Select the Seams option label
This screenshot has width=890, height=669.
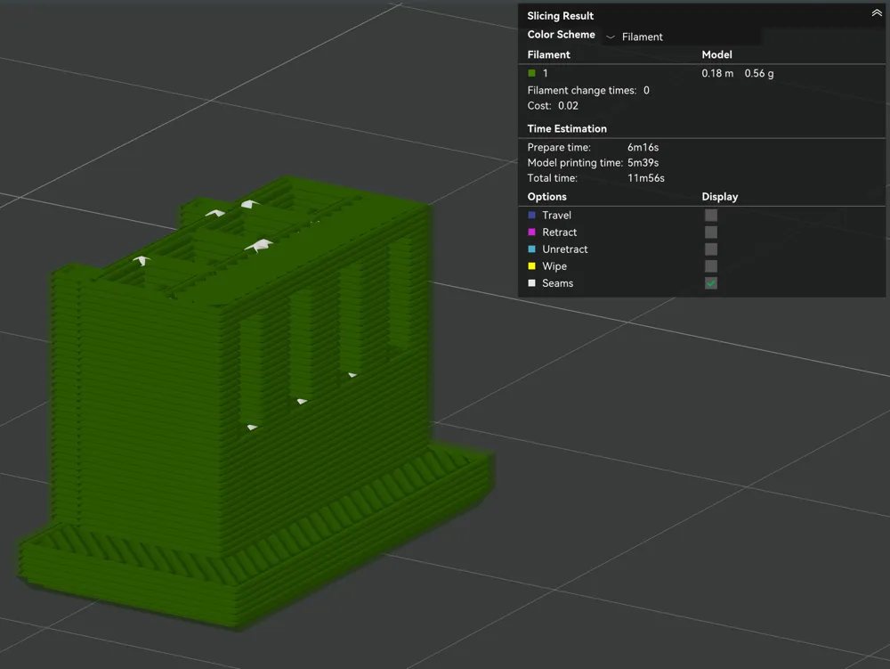[x=557, y=283]
